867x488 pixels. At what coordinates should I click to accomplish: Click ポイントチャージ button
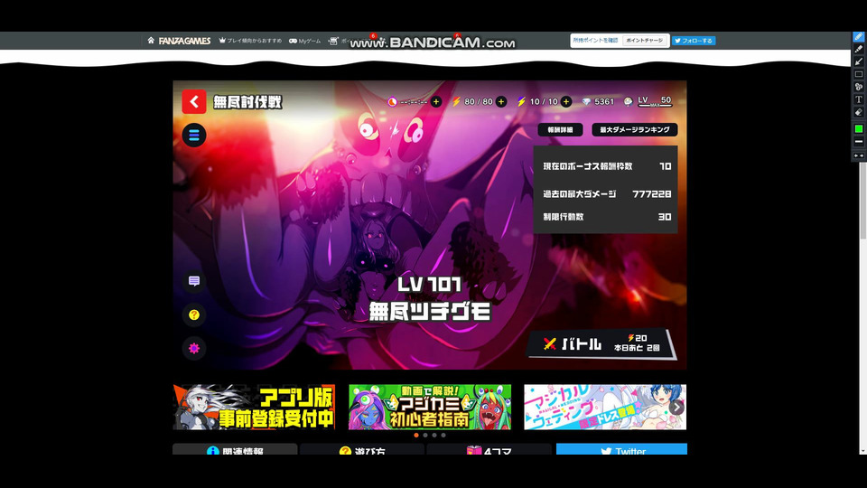(644, 41)
